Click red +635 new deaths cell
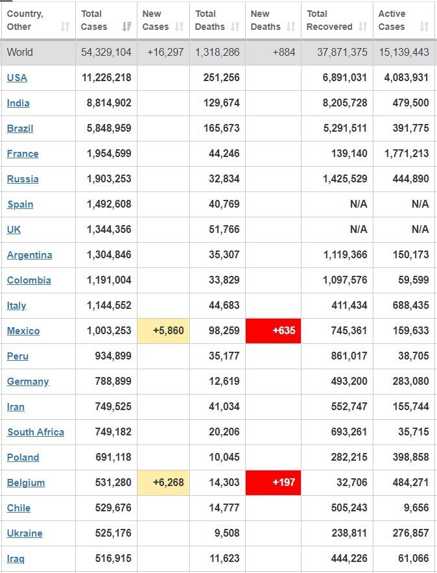The width and height of the screenshot is (437, 573). pos(273,331)
